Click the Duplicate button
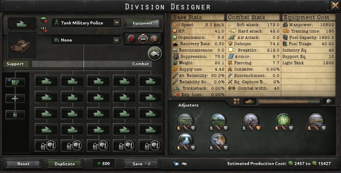 click(x=64, y=164)
